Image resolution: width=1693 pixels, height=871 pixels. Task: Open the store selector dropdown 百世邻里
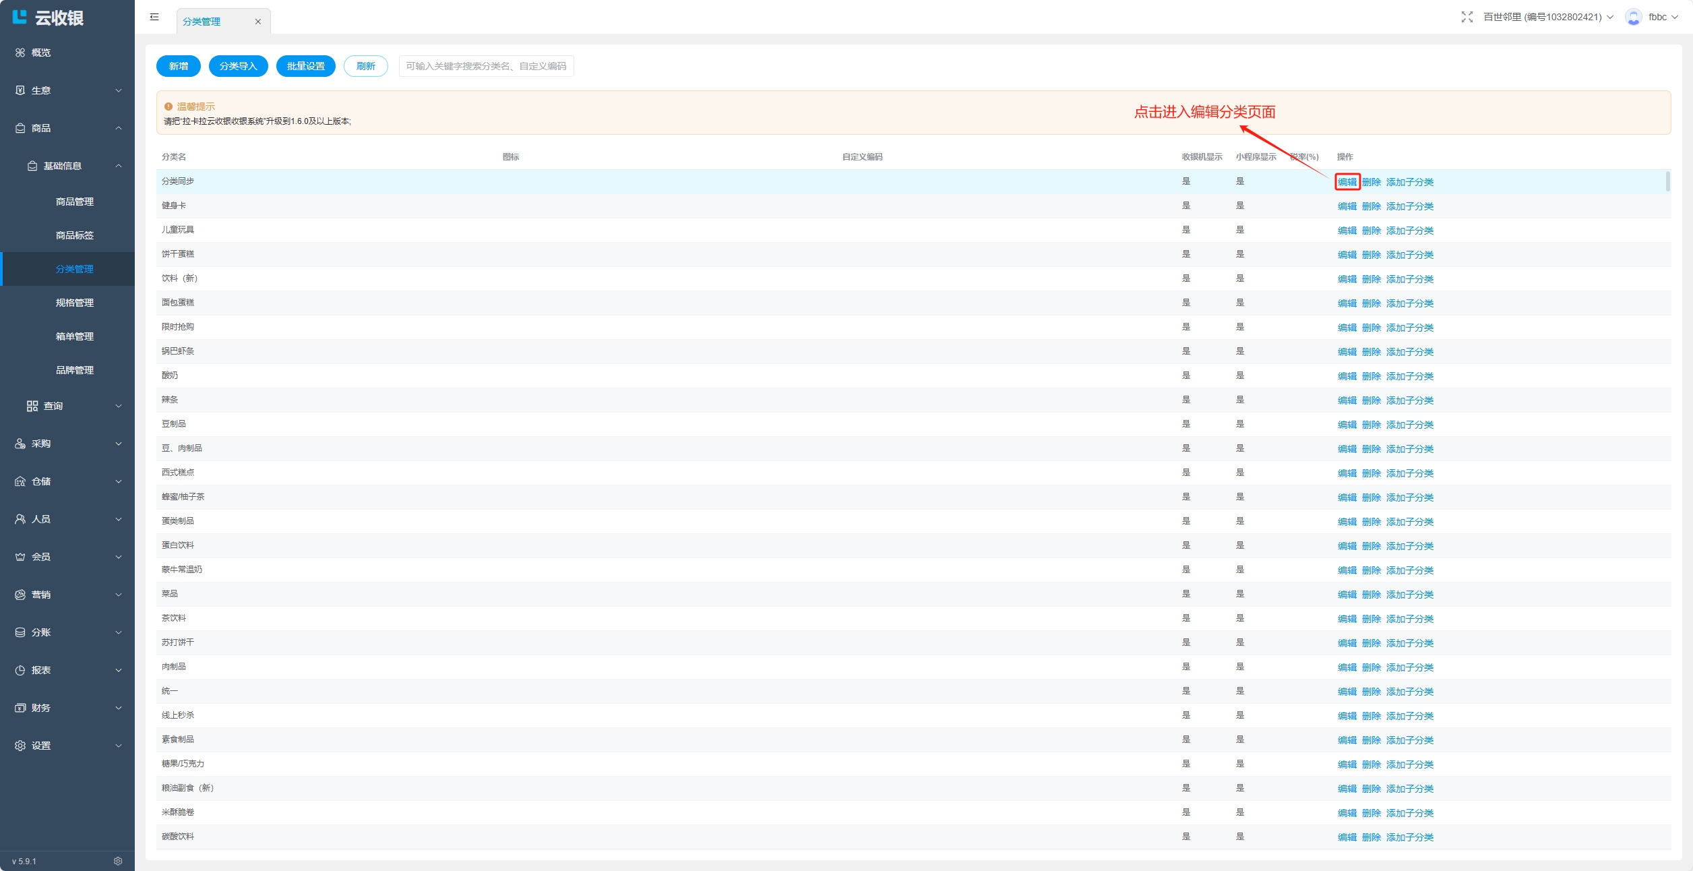pyautogui.click(x=1547, y=17)
